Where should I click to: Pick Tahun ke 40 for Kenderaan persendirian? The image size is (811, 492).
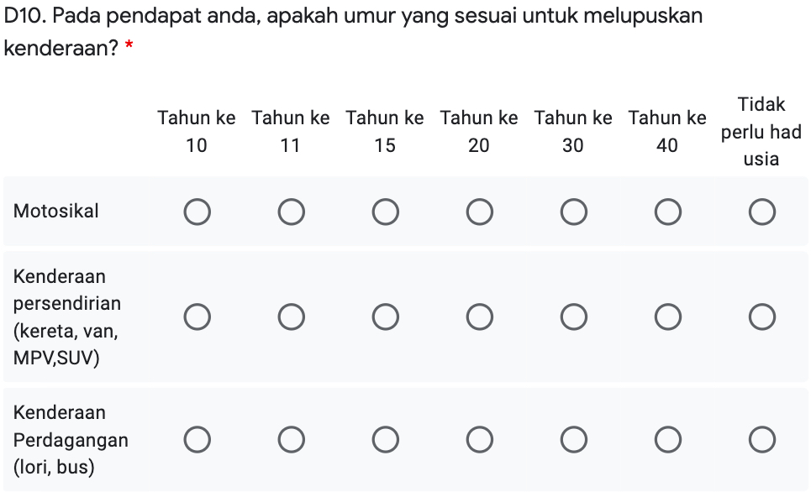667,317
